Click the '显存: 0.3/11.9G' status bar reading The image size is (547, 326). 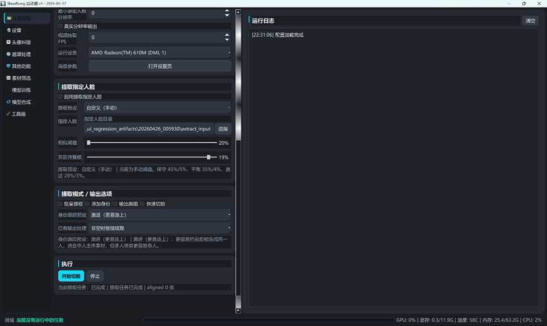436,320
